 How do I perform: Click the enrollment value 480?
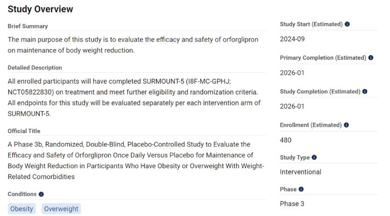tap(286, 139)
